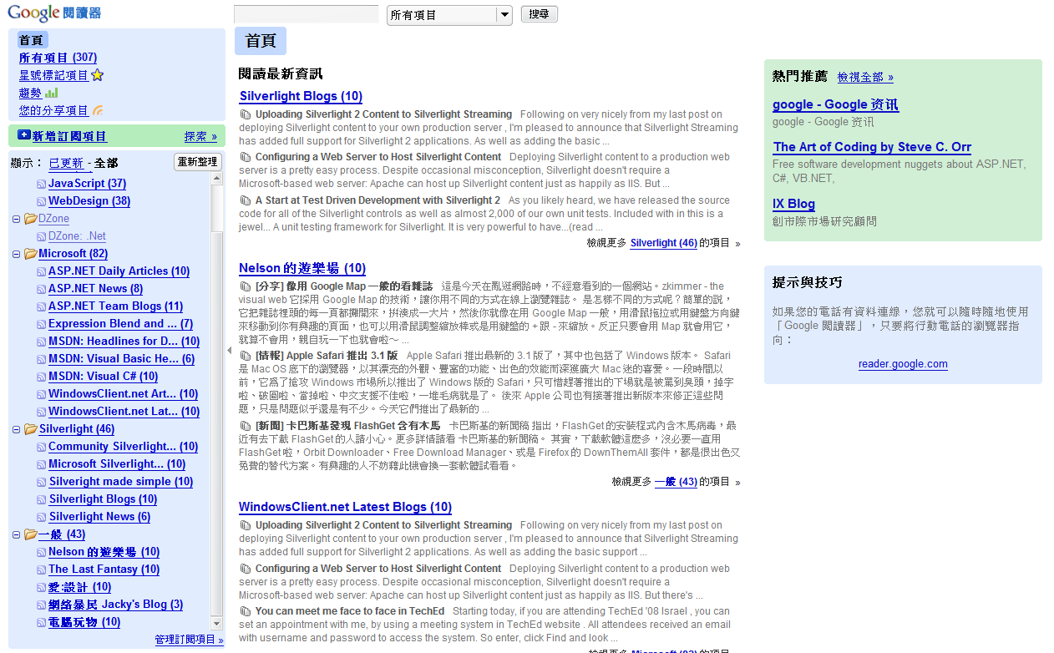Click the feed icon next to WebDesign (38)

point(42,201)
